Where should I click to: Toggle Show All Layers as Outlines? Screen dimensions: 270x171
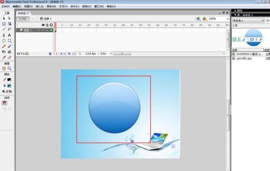[x=51, y=25]
